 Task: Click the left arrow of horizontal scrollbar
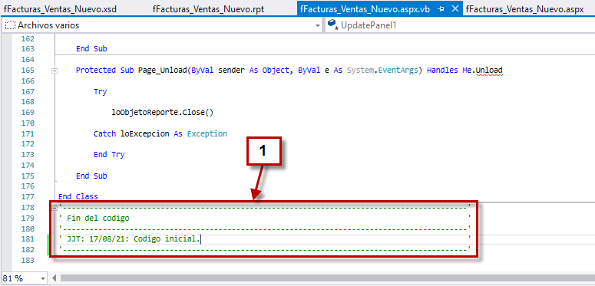[55, 278]
